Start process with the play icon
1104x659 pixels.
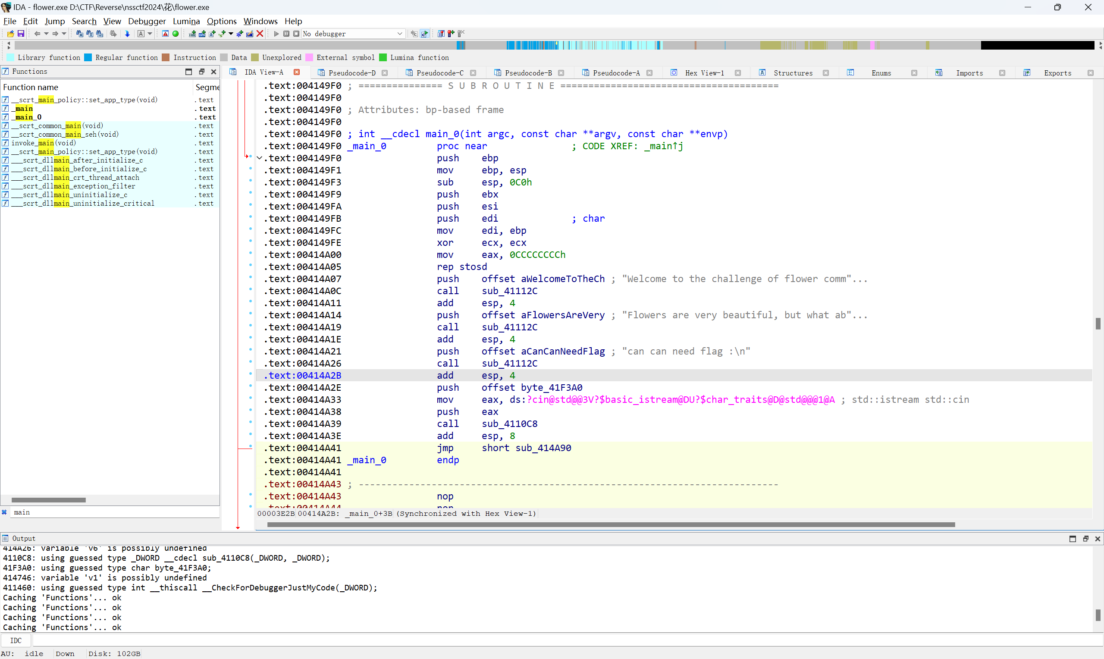276,34
